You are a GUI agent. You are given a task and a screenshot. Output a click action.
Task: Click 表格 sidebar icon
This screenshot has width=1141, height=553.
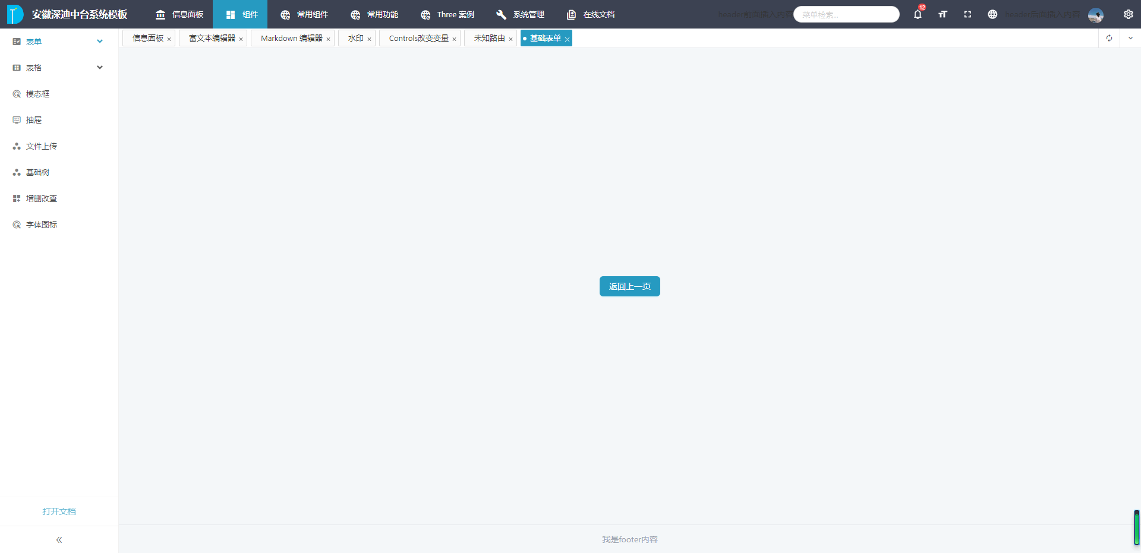(17, 68)
